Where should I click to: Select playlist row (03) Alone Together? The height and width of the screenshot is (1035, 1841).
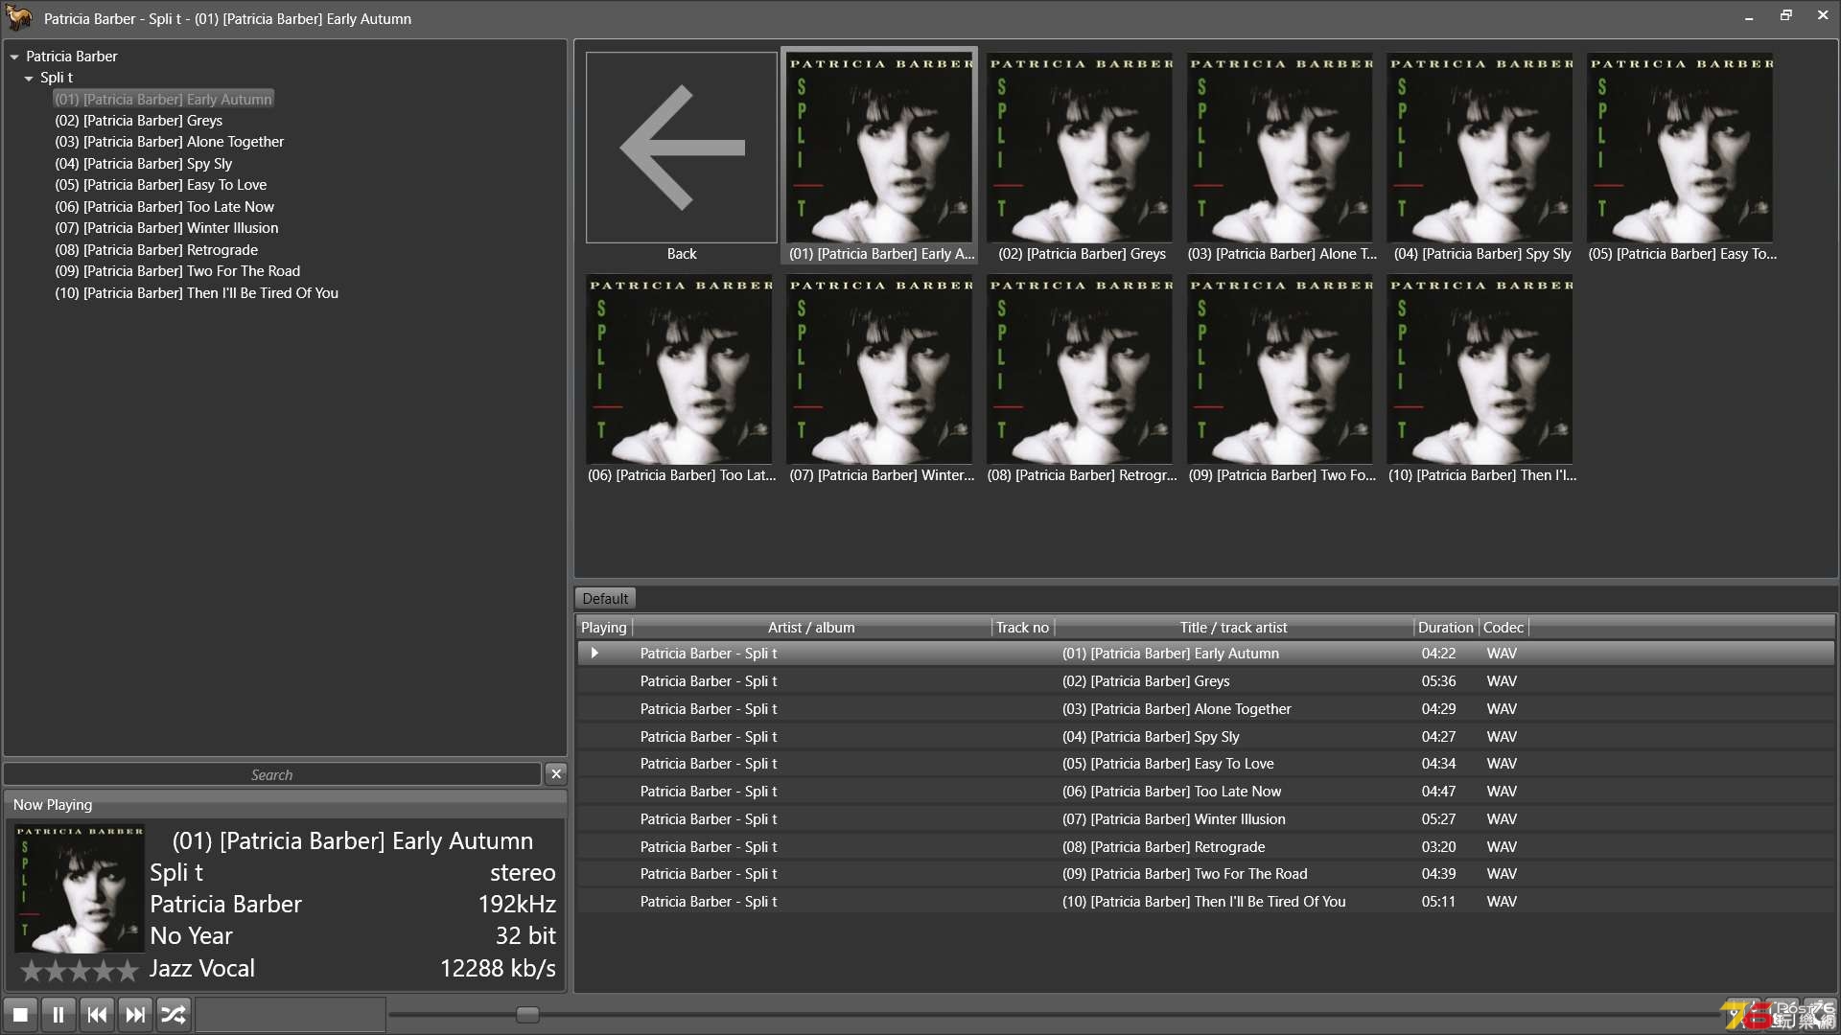coord(1205,709)
